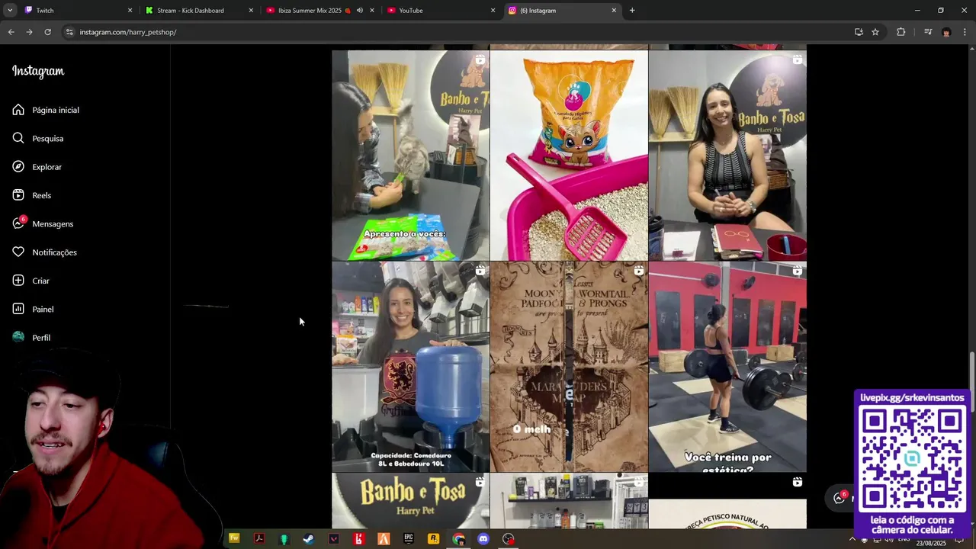Open the Chrome profile avatar
This screenshot has height=549, width=976.
point(946,32)
